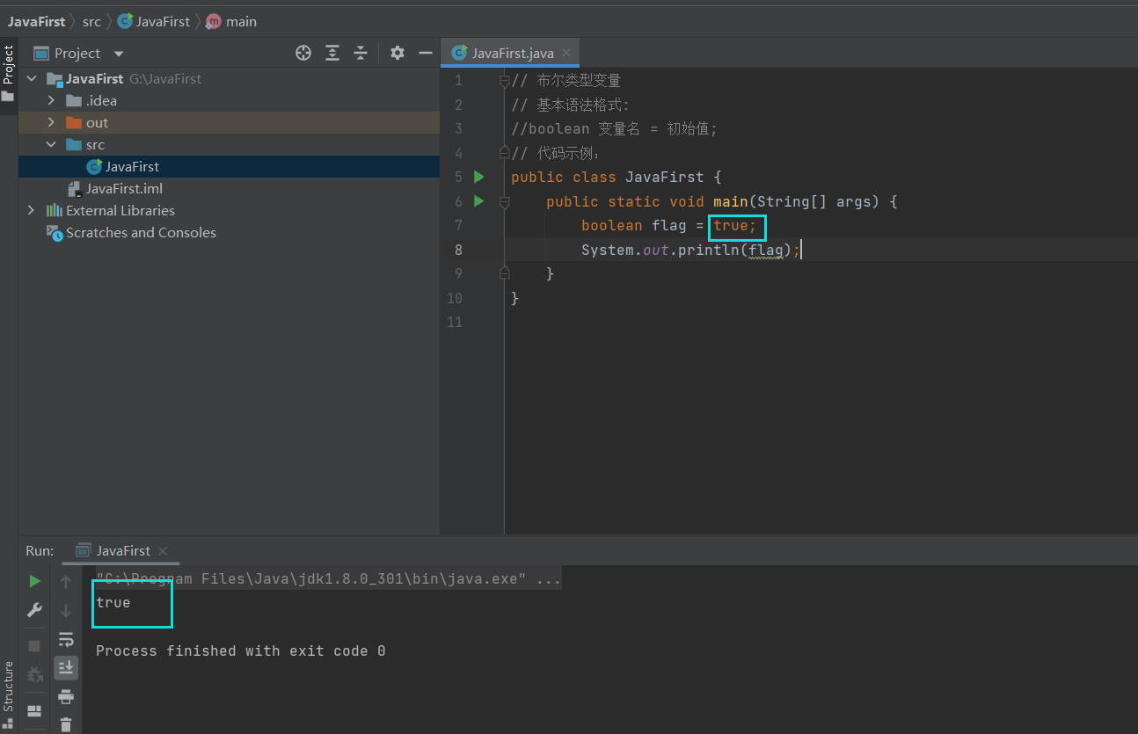Place cursor on 'boolean flag' in line 7
Viewport: 1138px width, 734px height.
tap(633, 226)
